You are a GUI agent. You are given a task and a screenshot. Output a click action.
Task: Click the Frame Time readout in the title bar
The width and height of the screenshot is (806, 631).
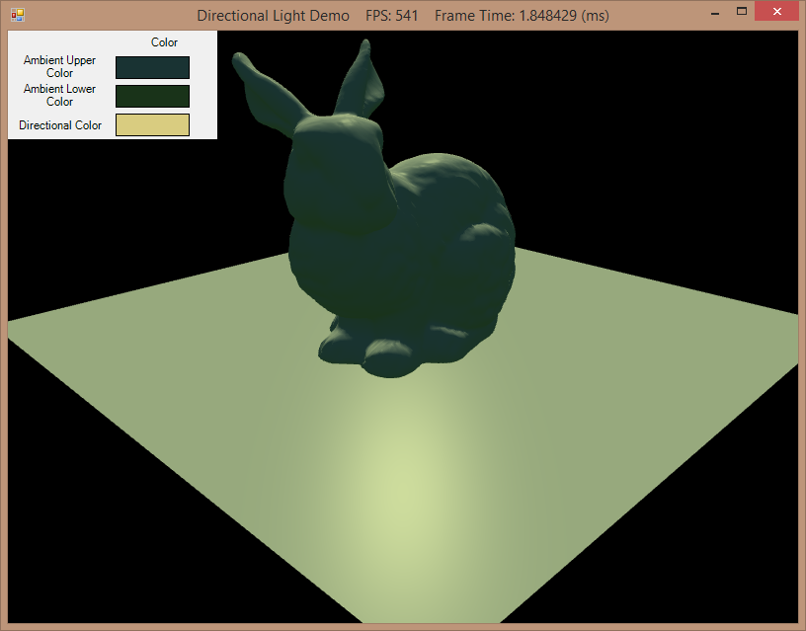[x=522, y=16]
